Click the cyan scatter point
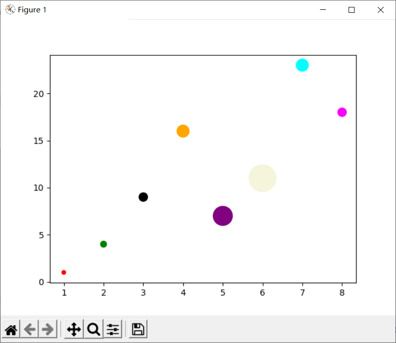Viewport: 396px width, 343px height. (302, 65)
